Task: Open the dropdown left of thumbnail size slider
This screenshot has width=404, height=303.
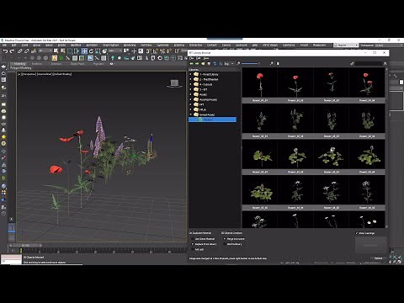Action: tap(229, 64)
